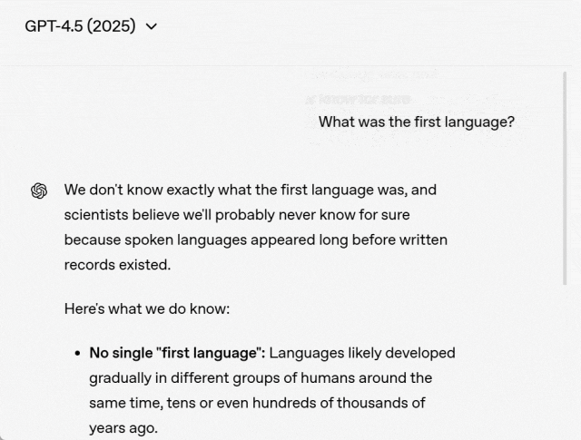Click the line 'same time, tens or even hundreds'
Screen dimensions: 581x440
point(257,402)
